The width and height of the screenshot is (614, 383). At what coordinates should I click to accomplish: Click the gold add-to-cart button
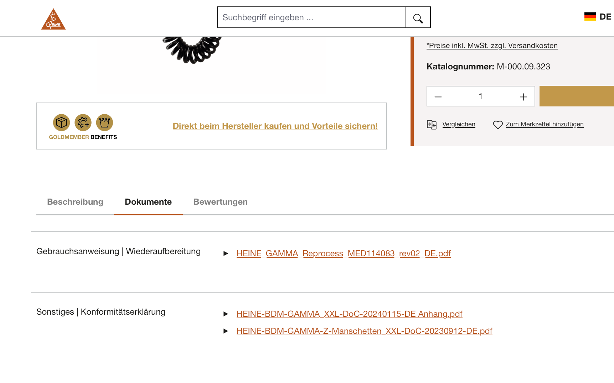(577, 96)
